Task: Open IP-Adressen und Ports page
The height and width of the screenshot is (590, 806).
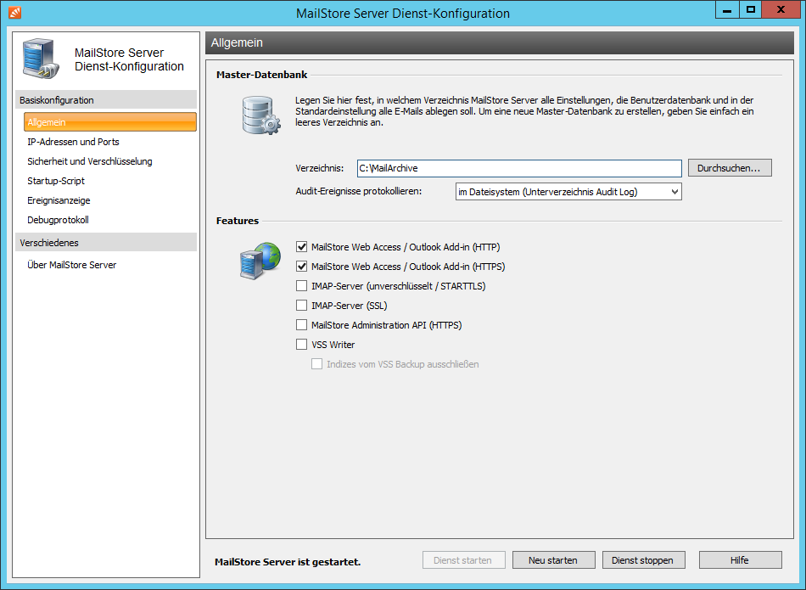Action: pyautogui.click(x=73, y=142)
